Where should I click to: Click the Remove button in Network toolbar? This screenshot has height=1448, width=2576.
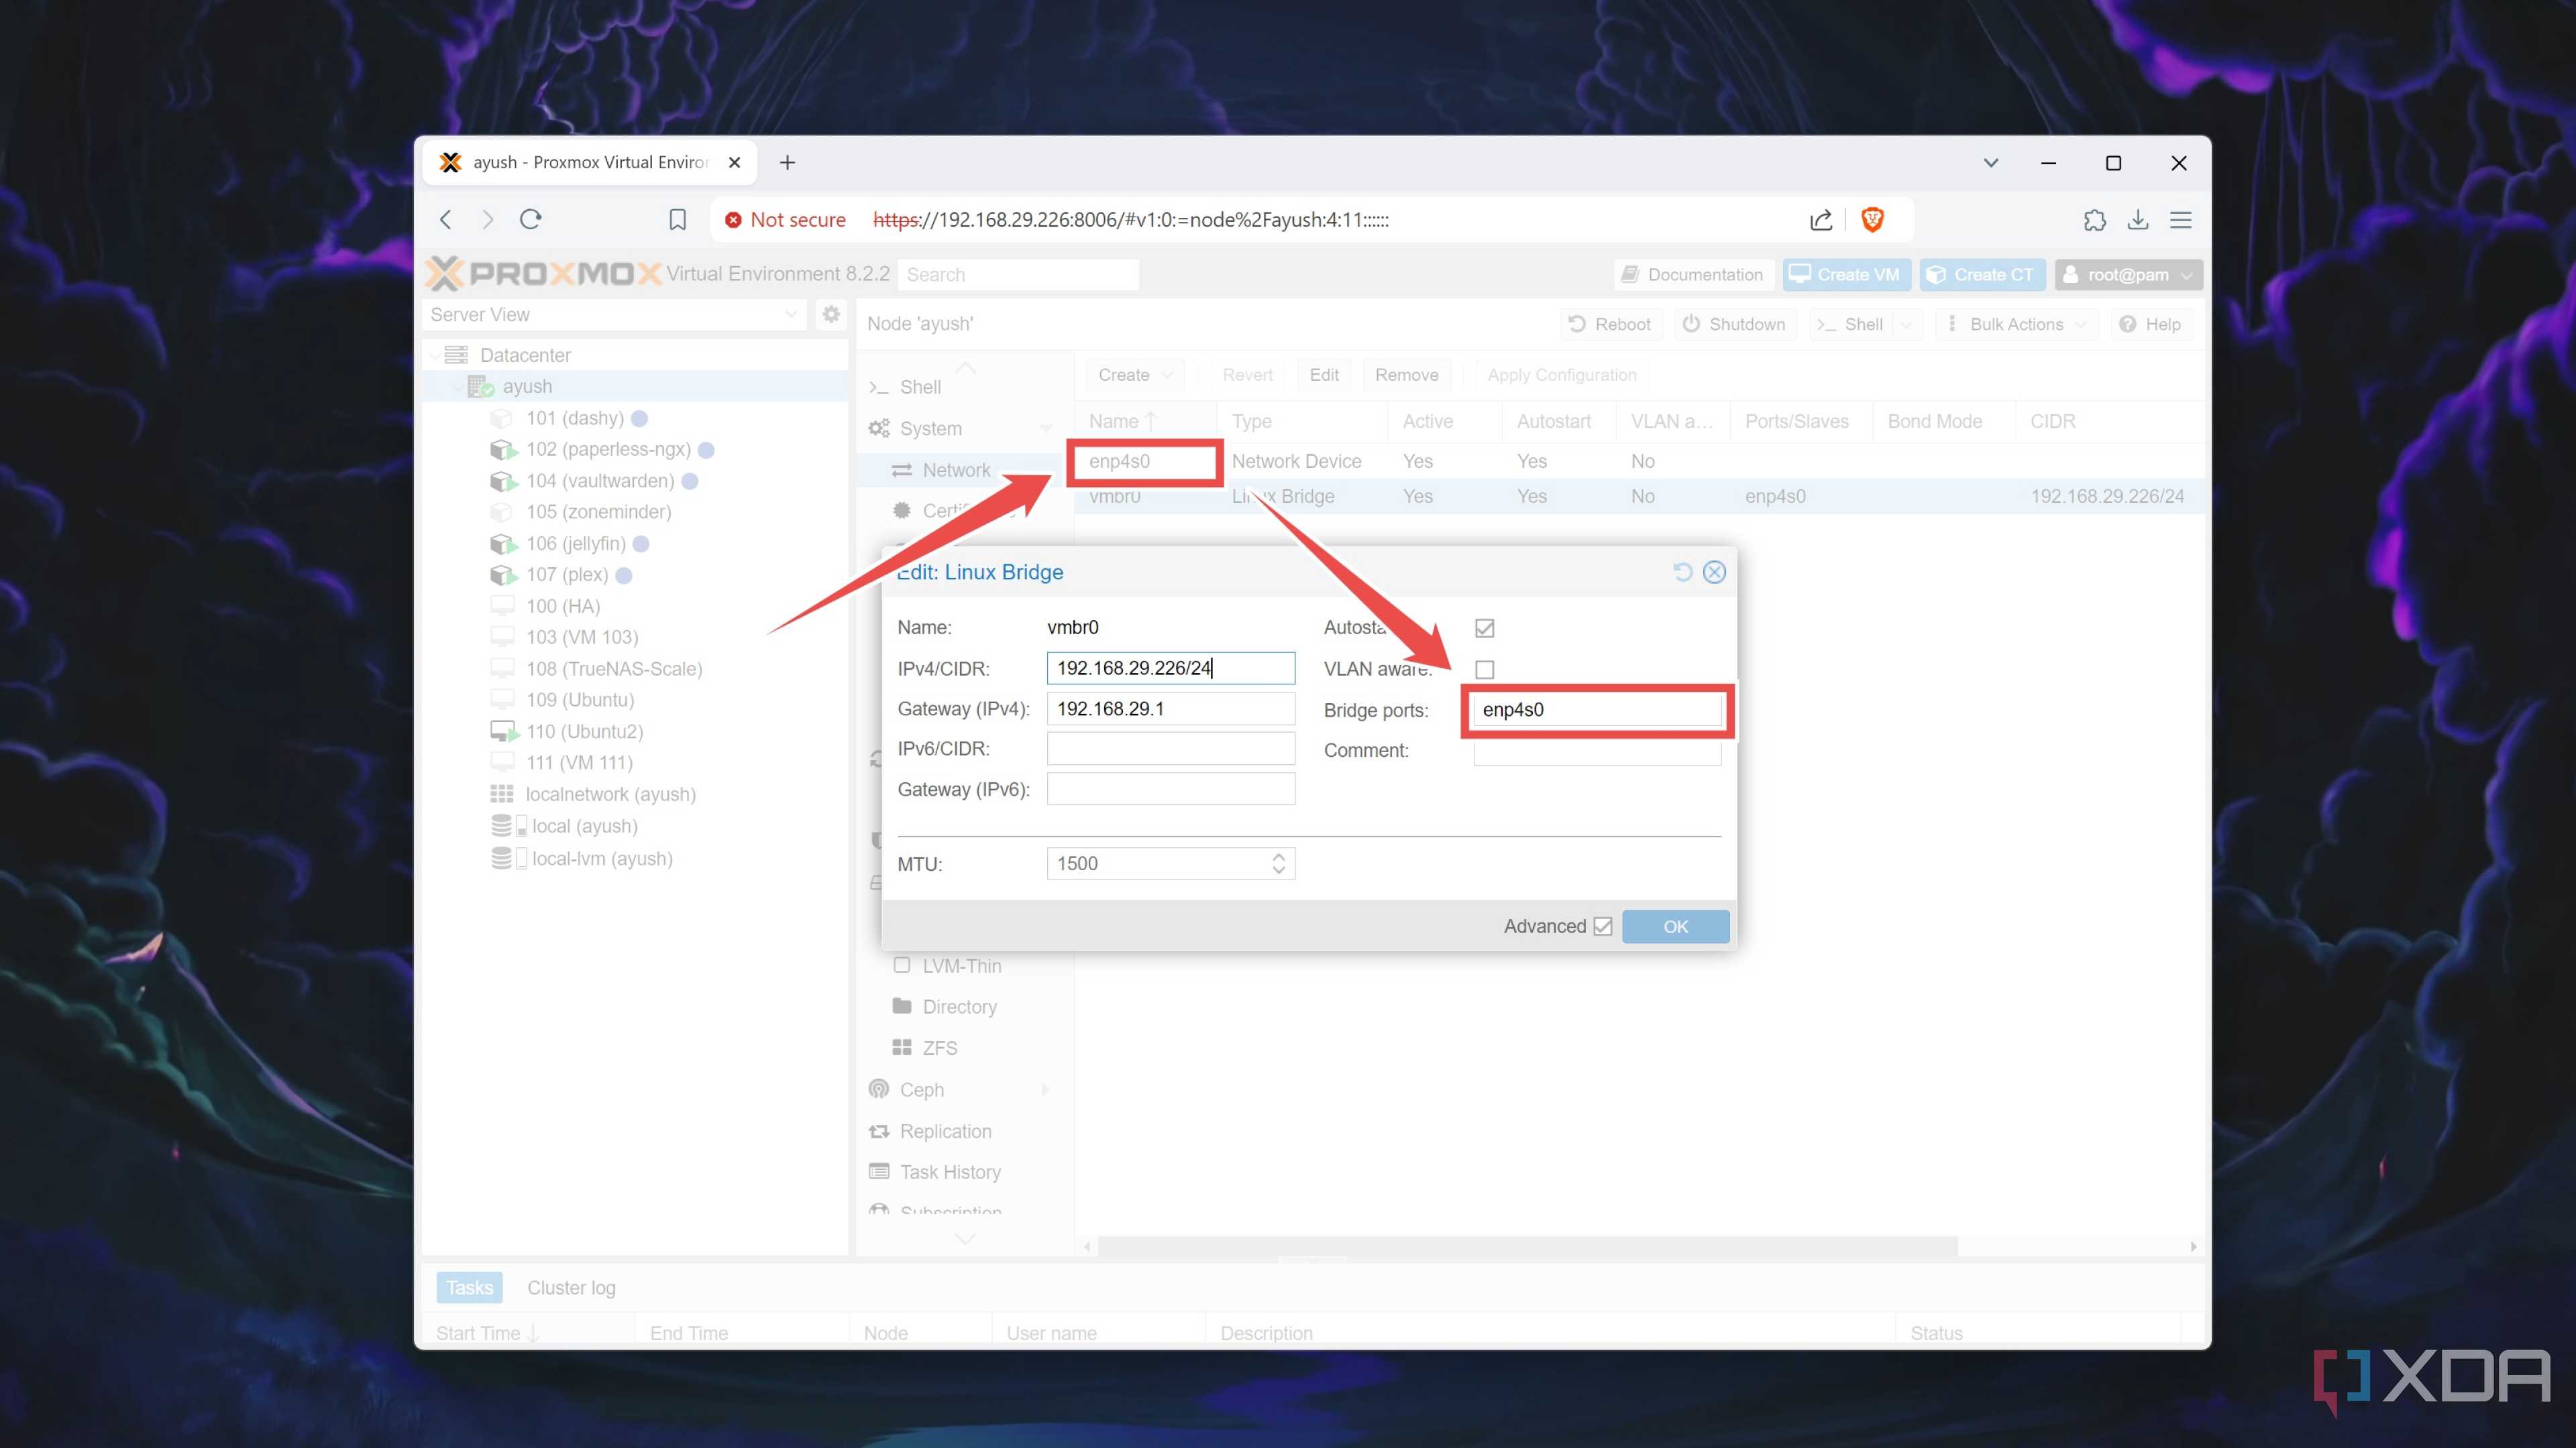pos(1406,375)
